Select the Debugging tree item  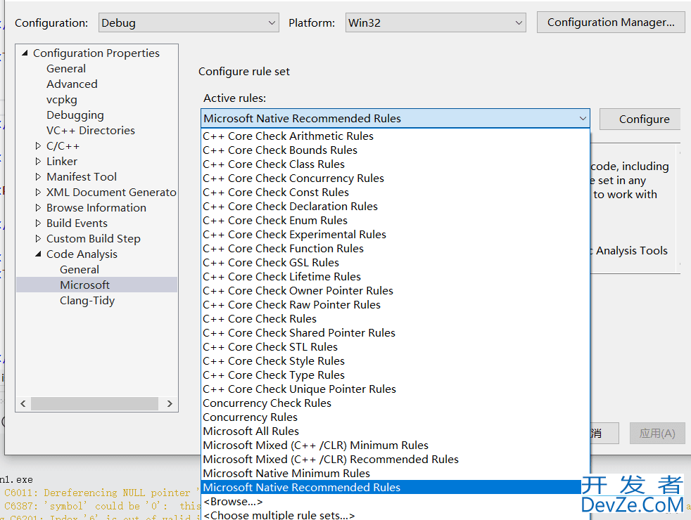75,115
